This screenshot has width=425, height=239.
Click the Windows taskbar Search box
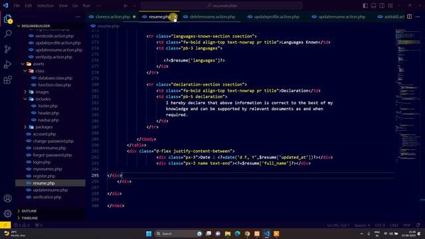click(x=179, y=234)
